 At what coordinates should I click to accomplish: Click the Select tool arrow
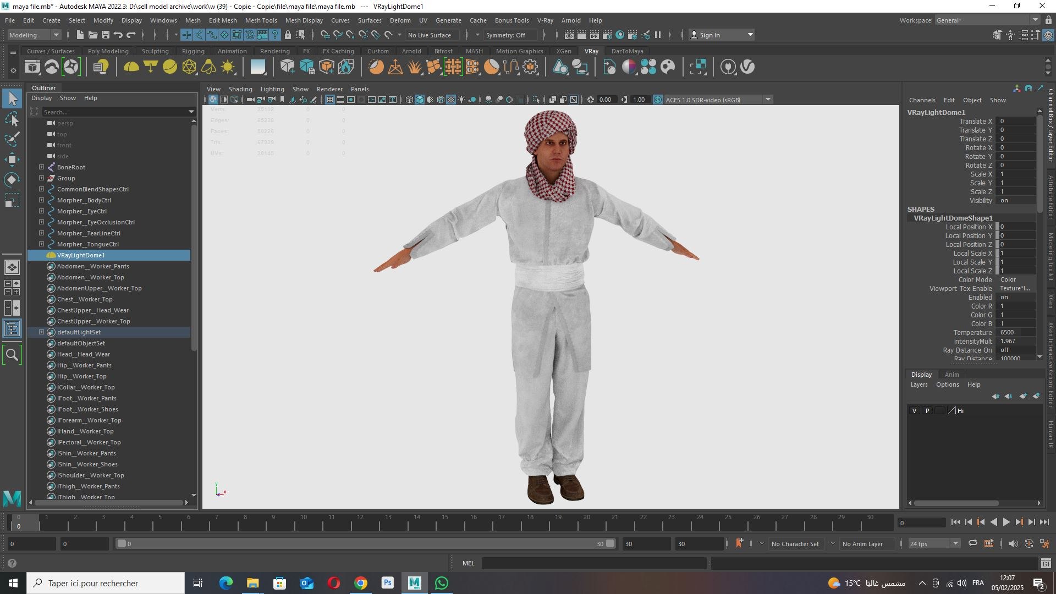(12, 98)
